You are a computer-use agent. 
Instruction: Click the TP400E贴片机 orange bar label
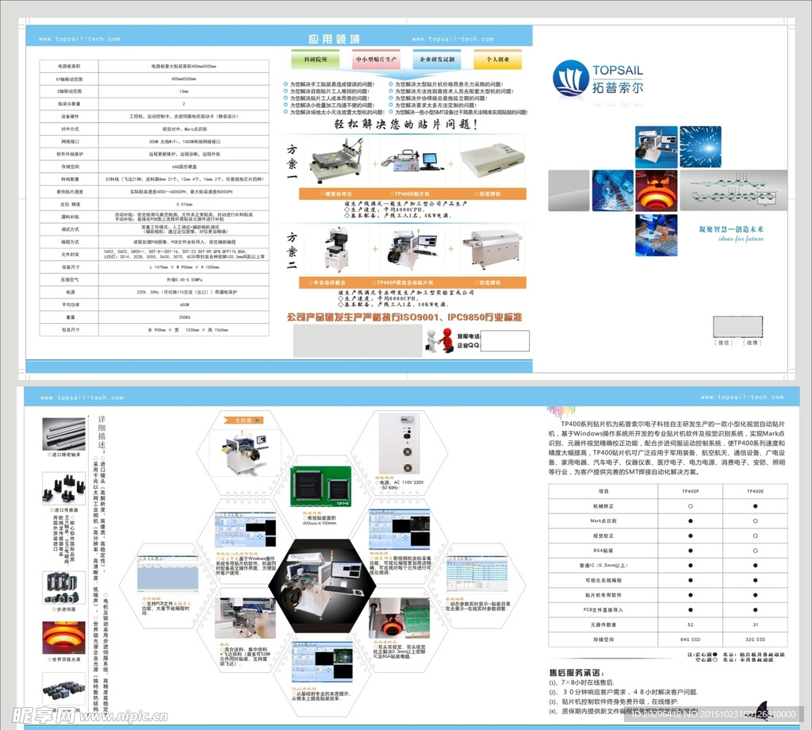pyautogui.click(x=412, y=194)
